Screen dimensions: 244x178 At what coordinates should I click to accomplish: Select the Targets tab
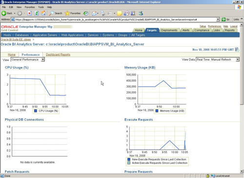pos(151,30)
